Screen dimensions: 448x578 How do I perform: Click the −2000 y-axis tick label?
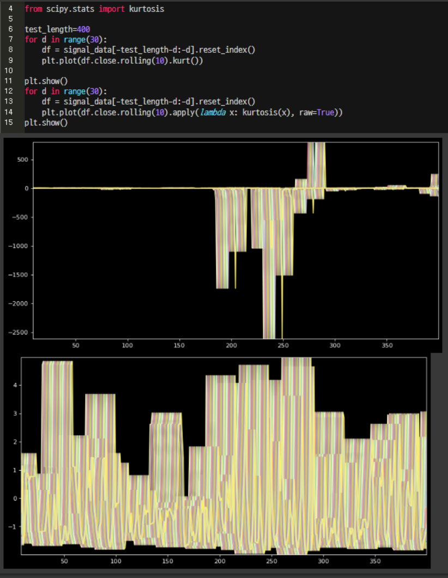[x=19, y=303]
